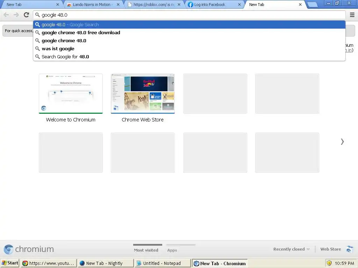Image resolution: width=358 pixels, height=268 pixels.
Task: Switch to the roblox.com tab
Action: (x=153, y=5)
